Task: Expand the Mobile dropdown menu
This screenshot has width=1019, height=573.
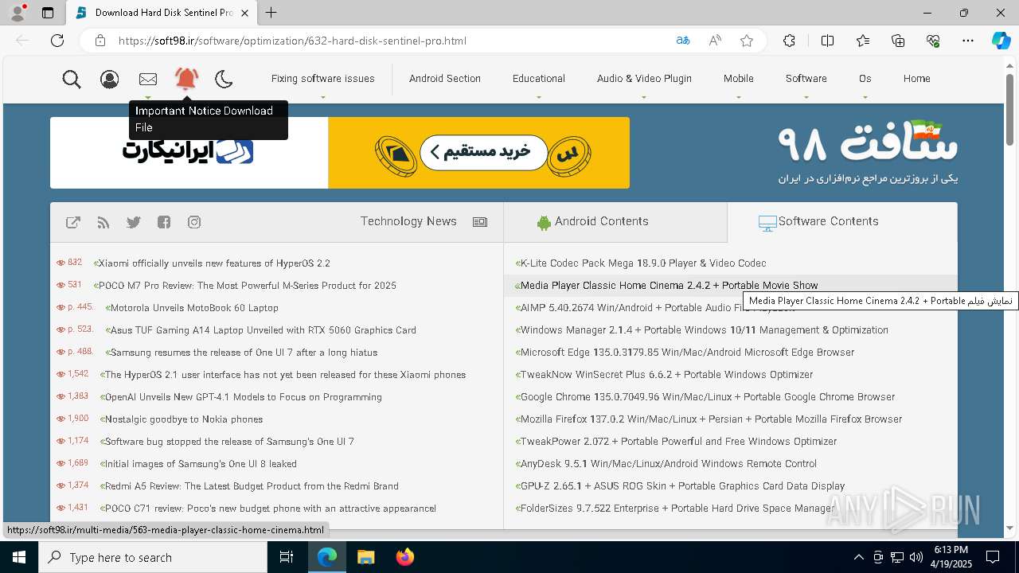Action: [x=739, y=79]
